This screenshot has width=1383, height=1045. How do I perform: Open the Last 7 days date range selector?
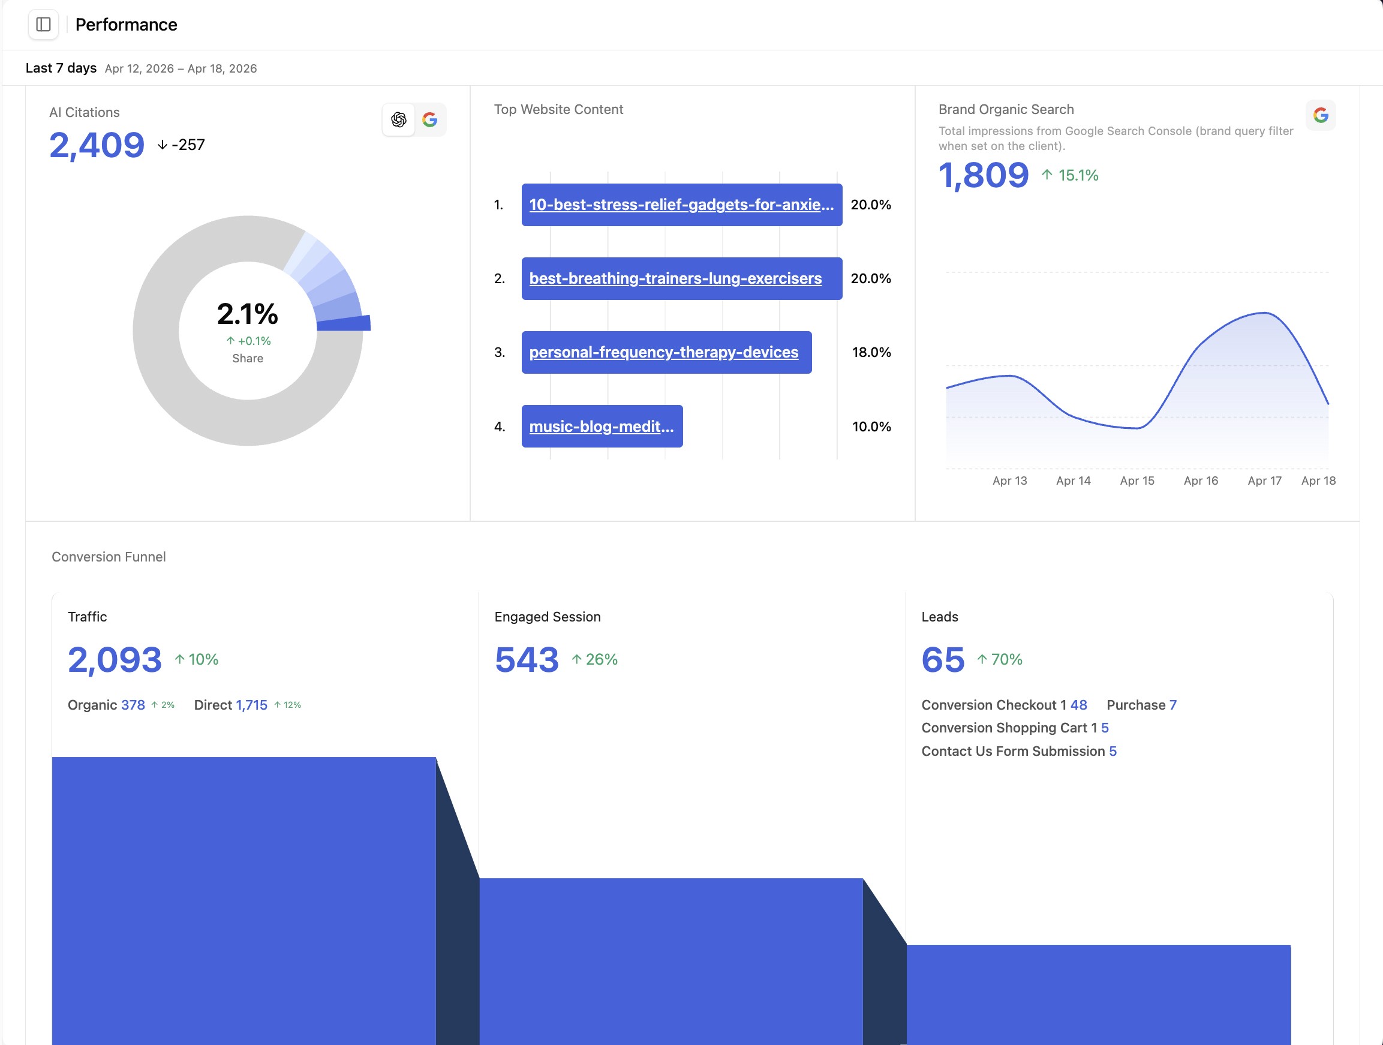coord(61,68)
